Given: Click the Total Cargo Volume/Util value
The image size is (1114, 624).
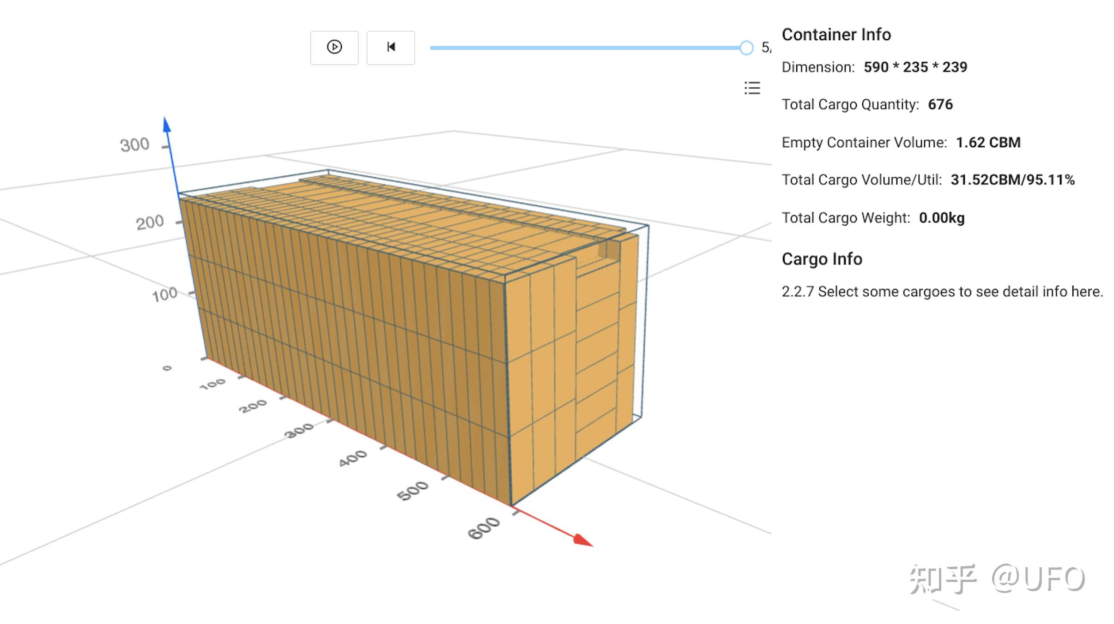Looking at the screenshot, I should pyautogui.click(x=1012, y=180).
